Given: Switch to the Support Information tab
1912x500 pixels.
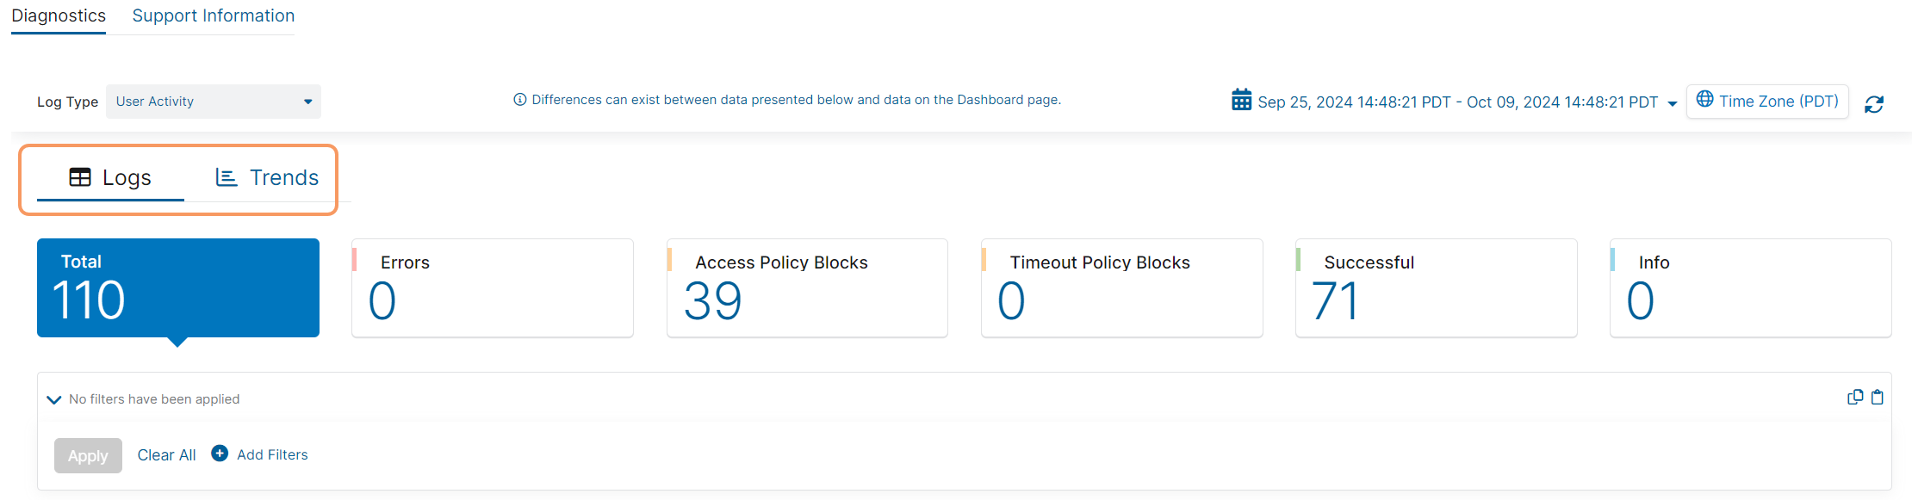Looking at the screenshot, I should click(213, 16).
